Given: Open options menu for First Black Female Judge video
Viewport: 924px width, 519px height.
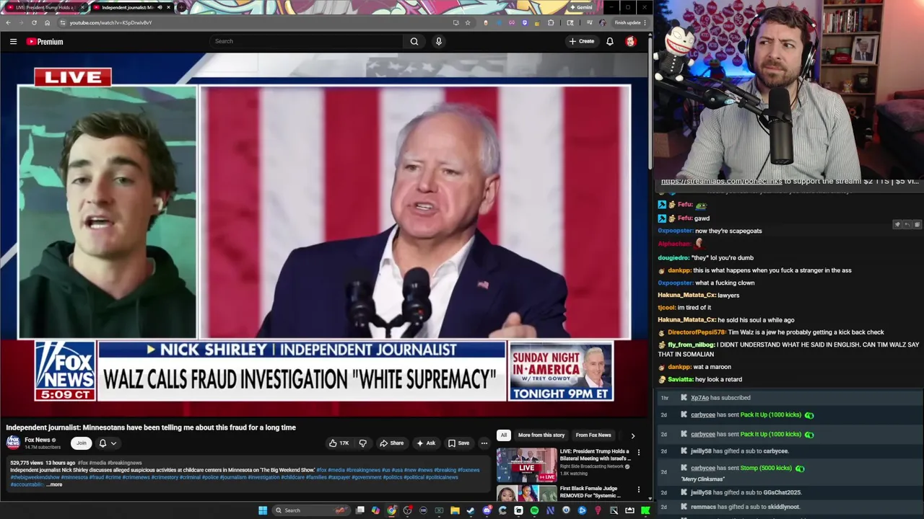Looking at the screenshot, I should click(x=638, y=490).
